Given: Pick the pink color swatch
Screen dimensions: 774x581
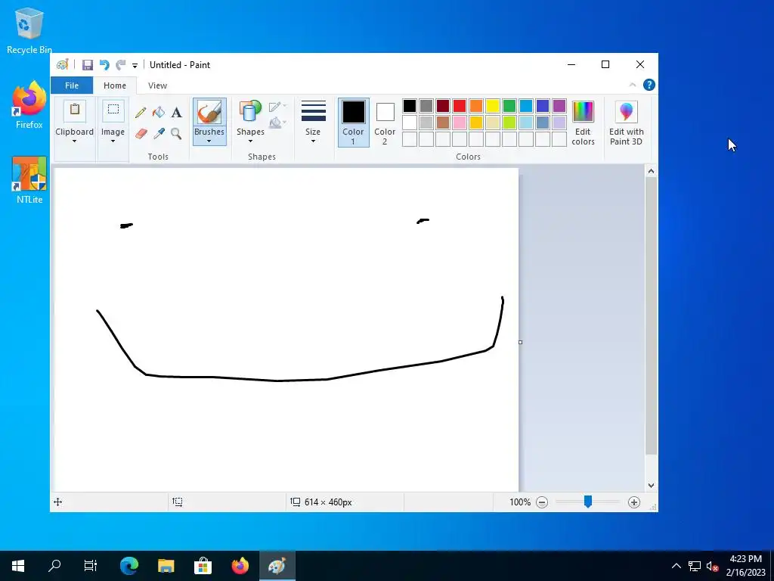Looking at the screenshot, I should click(x=460, y=122).
